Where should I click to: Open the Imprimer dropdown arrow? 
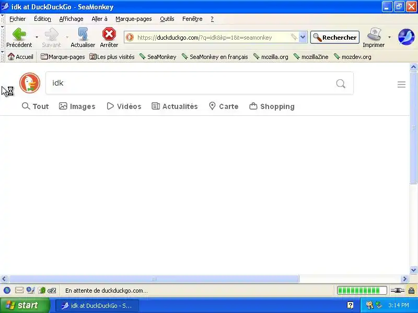click(x=389, y=37)
